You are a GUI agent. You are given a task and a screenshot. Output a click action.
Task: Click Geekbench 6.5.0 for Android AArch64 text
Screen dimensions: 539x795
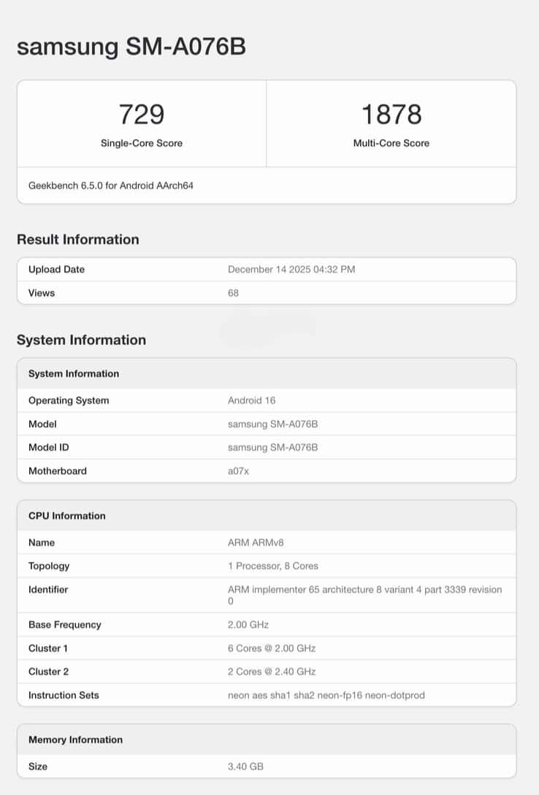pyautogui.click(x=111, y=186)
